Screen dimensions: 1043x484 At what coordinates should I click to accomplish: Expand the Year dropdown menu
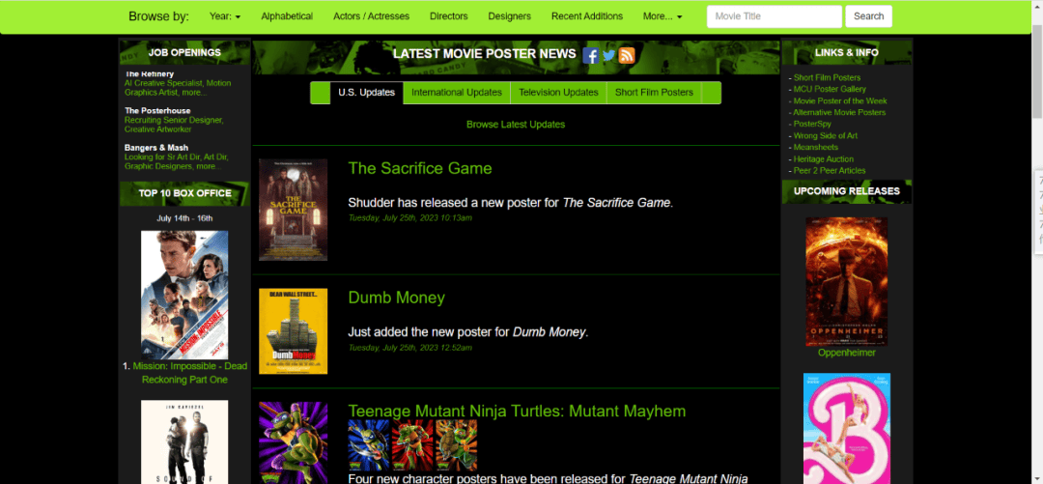click(225, 16)
